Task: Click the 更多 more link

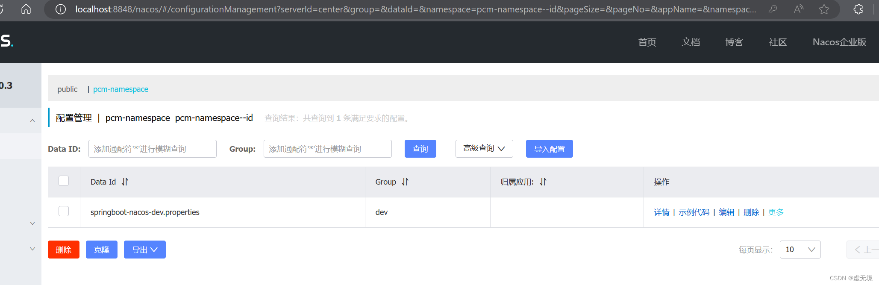Action: 776,212
